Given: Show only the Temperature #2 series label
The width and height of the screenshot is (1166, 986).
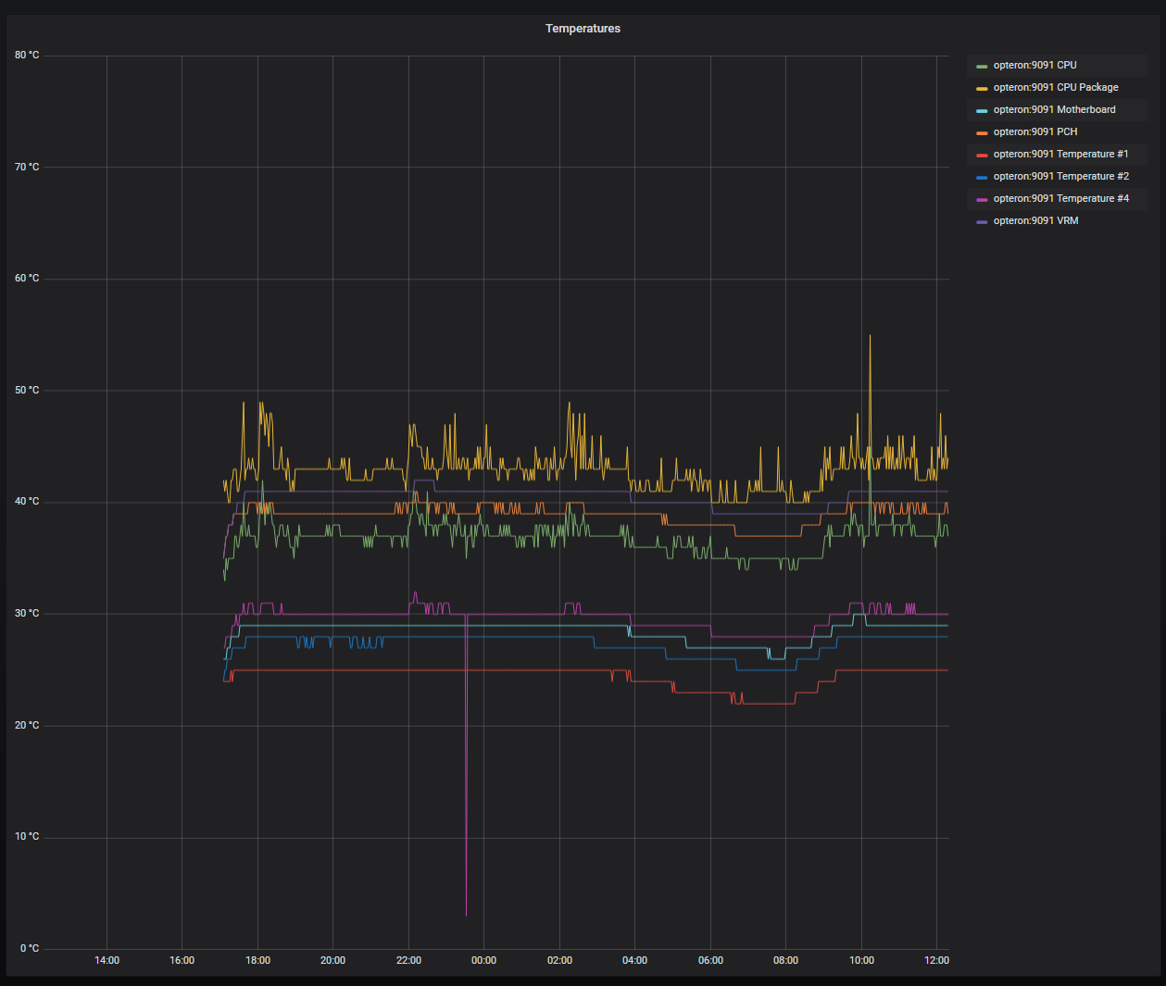Looking at the screenshot, I should click(x=1060, y=177).
